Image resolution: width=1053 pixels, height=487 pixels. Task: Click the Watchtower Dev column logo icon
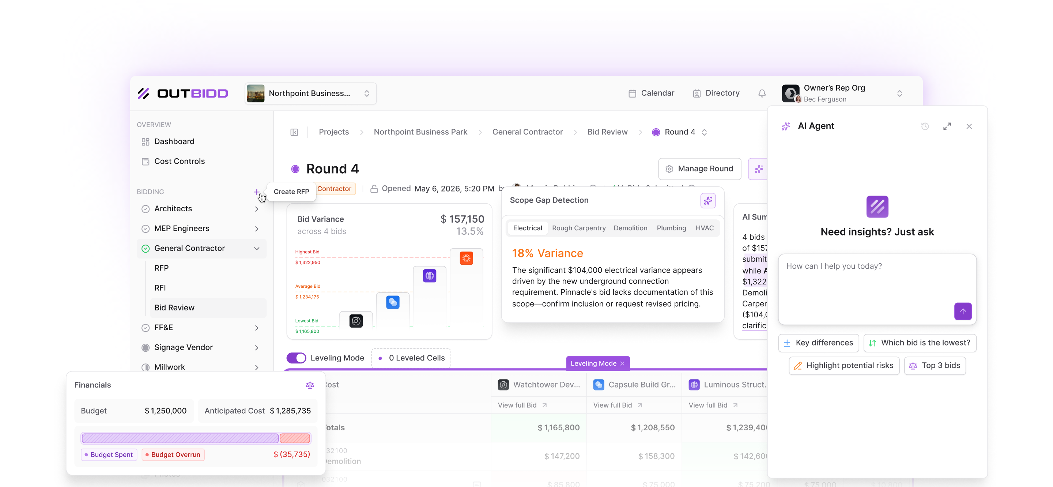(503, 385)
